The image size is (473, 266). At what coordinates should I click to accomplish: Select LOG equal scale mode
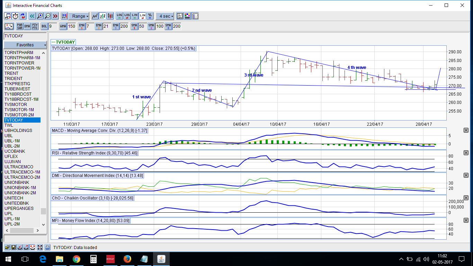click(x=119, y=16)
